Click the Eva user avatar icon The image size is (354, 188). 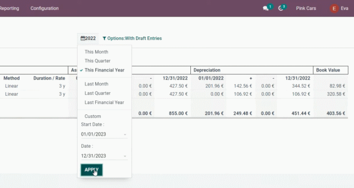334,9
